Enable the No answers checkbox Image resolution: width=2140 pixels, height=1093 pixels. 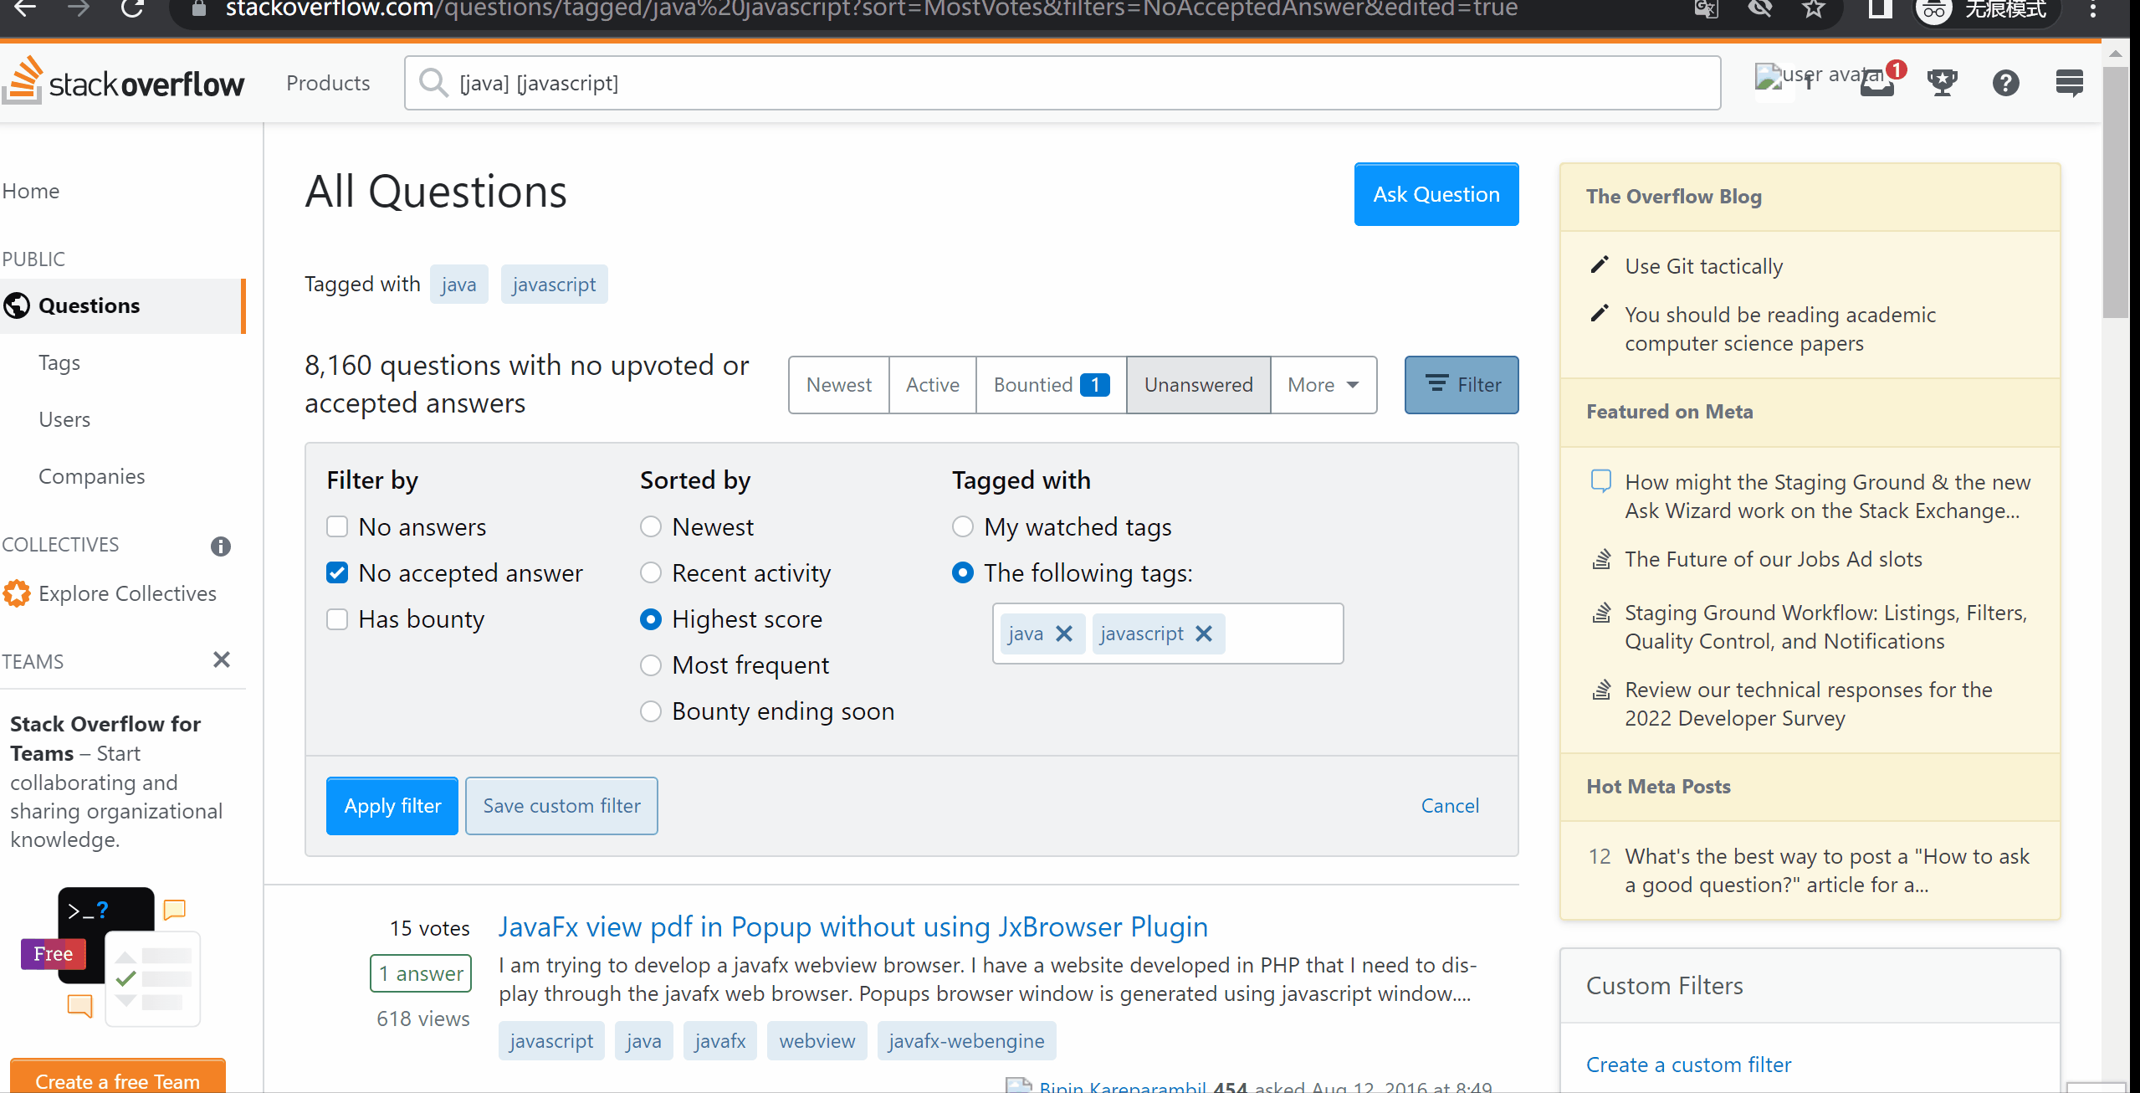(x=337, y=526)
